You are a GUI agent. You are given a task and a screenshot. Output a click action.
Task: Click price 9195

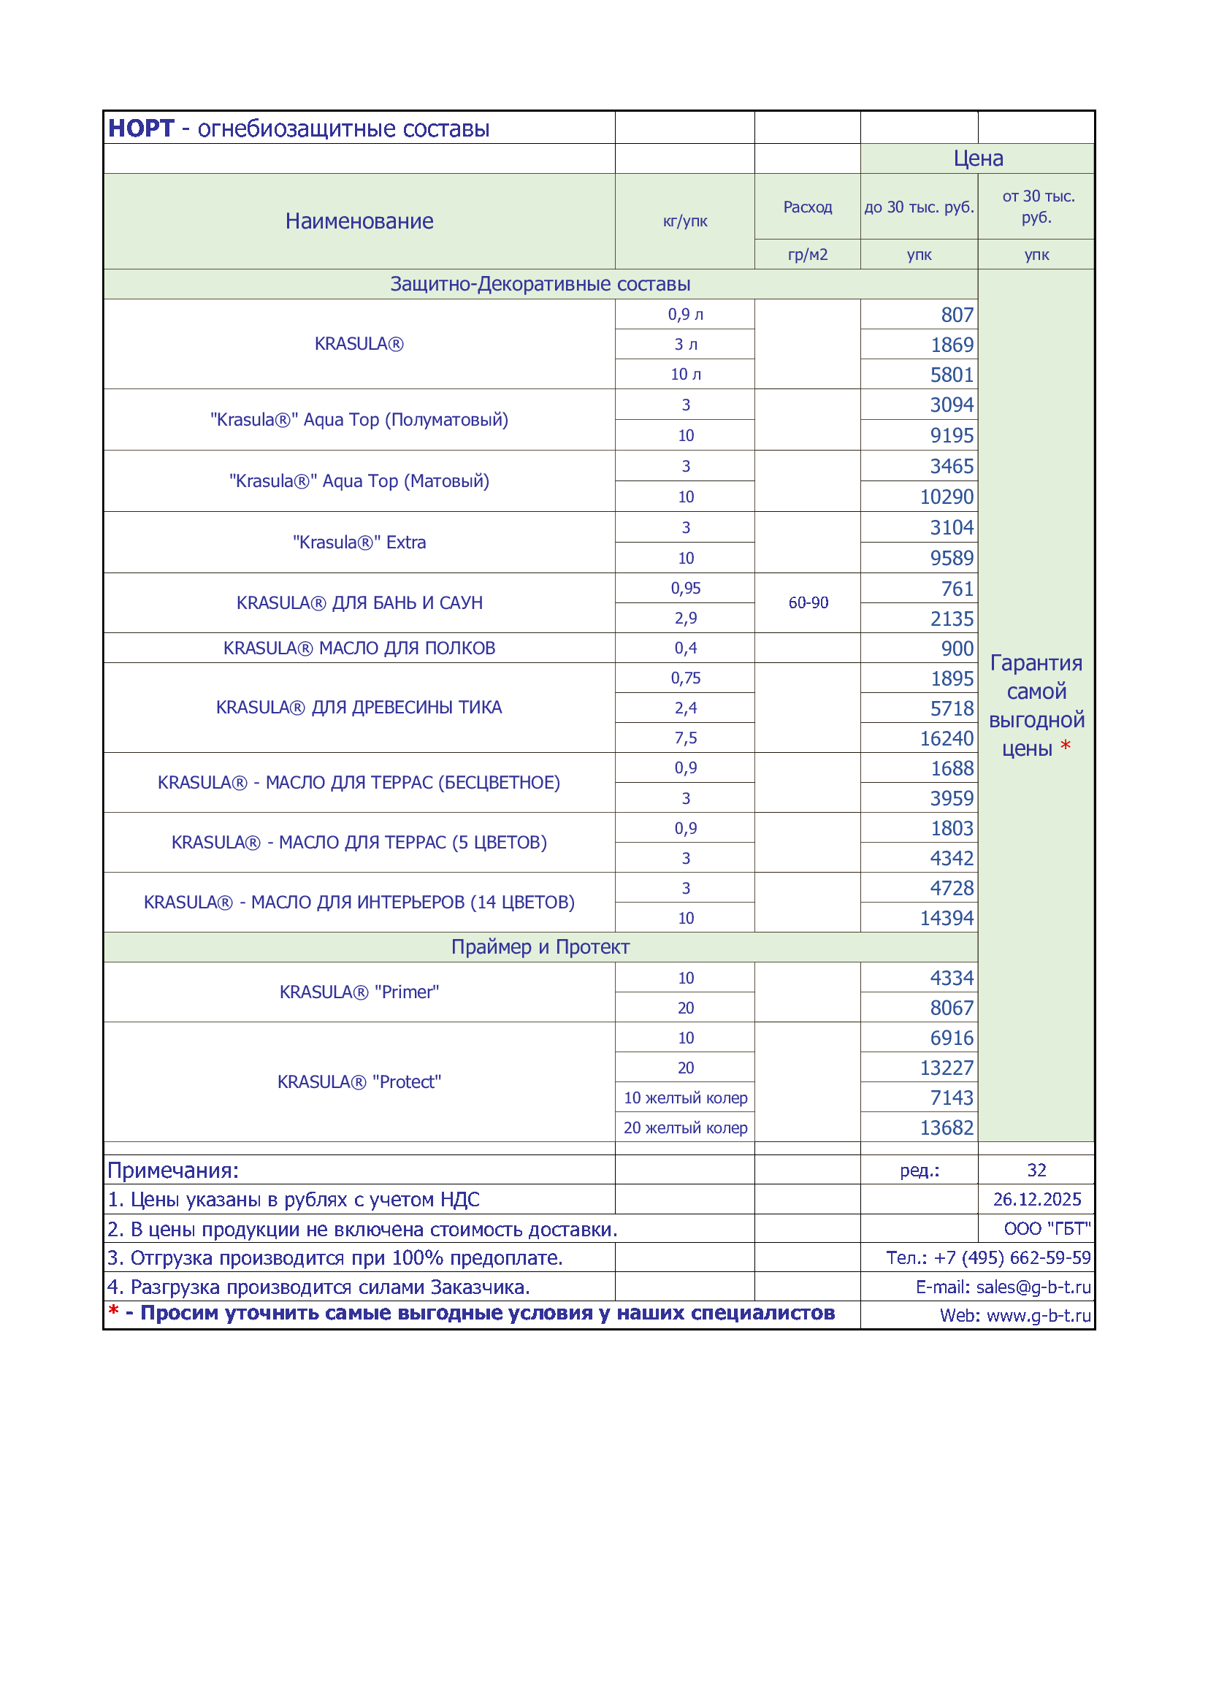point(952,435)
